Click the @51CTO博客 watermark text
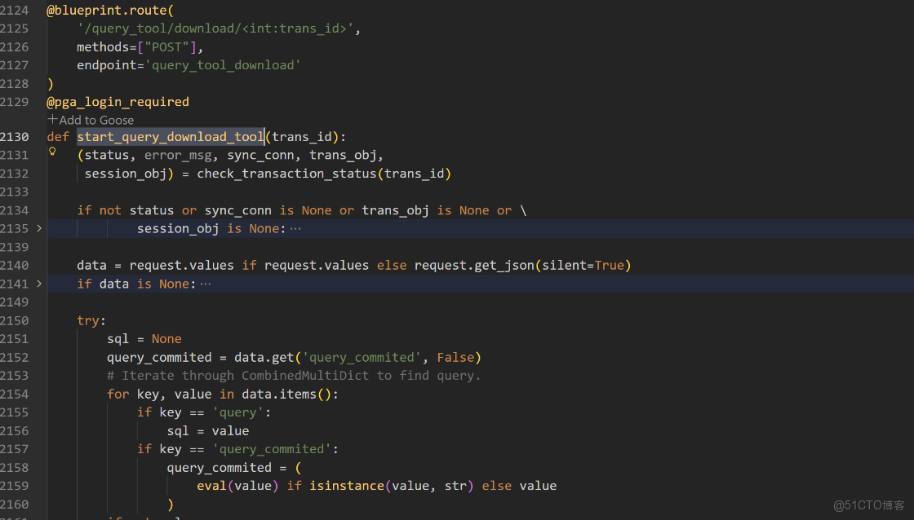914x520 pixels. [867, 505]
